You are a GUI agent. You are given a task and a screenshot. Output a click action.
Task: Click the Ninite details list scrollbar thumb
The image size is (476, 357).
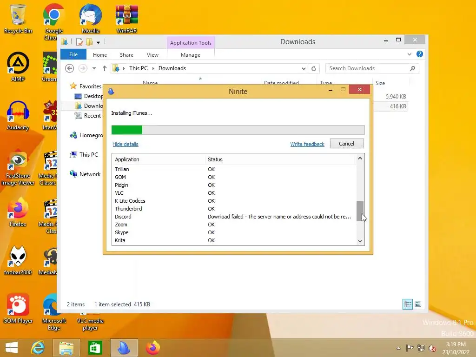pyautogui.click(x=360, y=212)
